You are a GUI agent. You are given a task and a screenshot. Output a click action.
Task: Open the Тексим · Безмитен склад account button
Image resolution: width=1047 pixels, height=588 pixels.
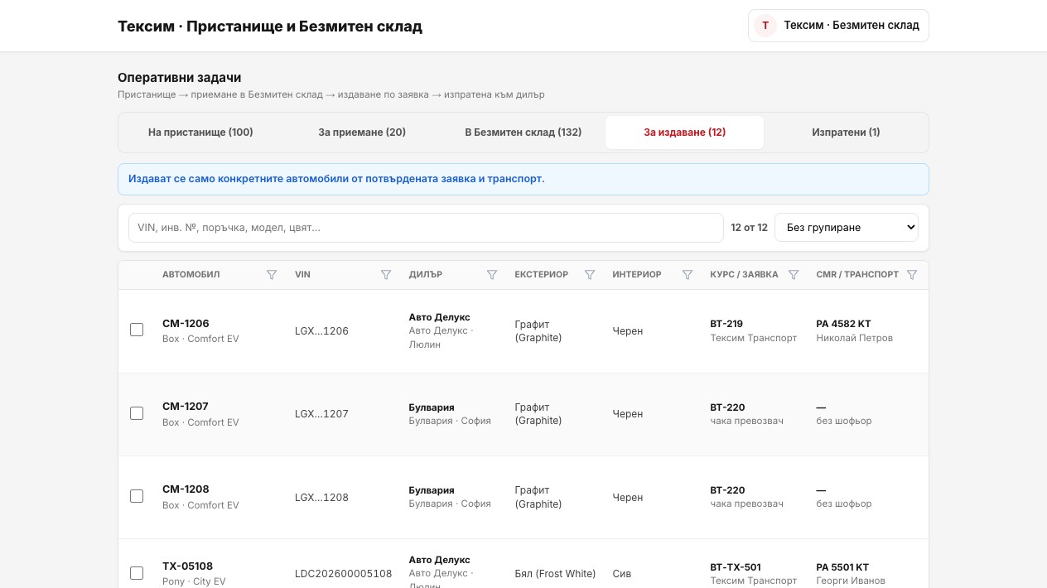[x=838, y=26]
